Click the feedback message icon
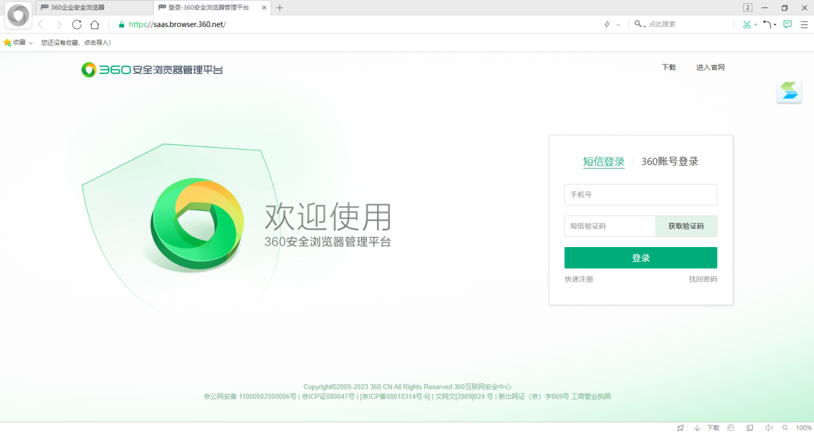Screen dimensions: 814x433 click(787, 24)
